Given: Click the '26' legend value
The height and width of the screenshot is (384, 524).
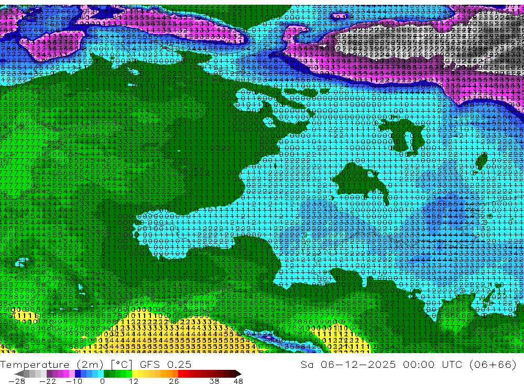Looking at the screenshot, I should click(x=174, y=381).
